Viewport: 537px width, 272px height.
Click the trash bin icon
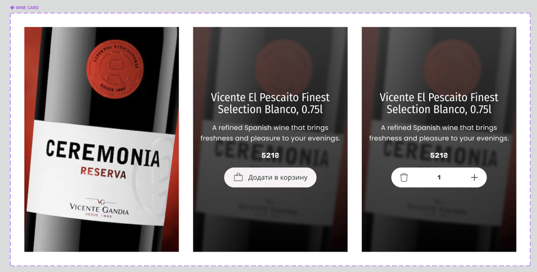(404, 177)
